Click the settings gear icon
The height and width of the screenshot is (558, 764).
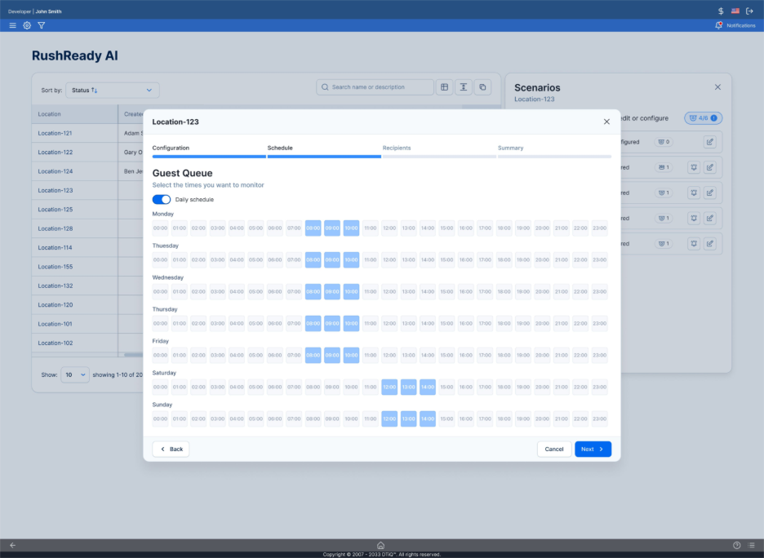pos(27,25)
